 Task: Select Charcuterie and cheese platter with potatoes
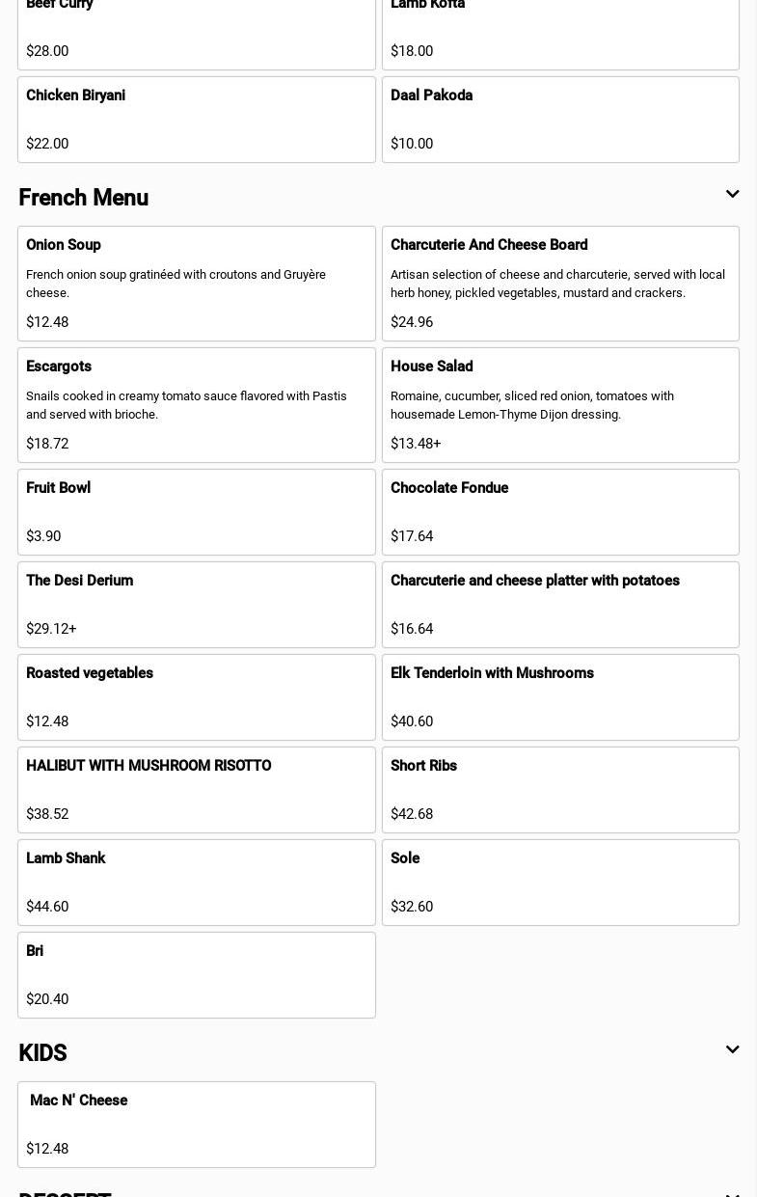[560, 605]
